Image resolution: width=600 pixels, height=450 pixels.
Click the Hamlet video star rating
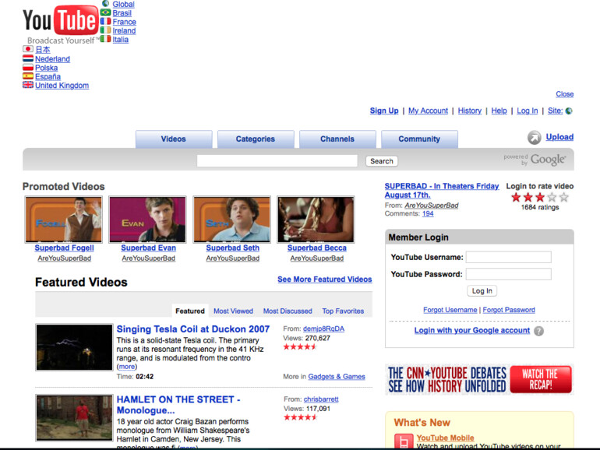click(300, 417)
